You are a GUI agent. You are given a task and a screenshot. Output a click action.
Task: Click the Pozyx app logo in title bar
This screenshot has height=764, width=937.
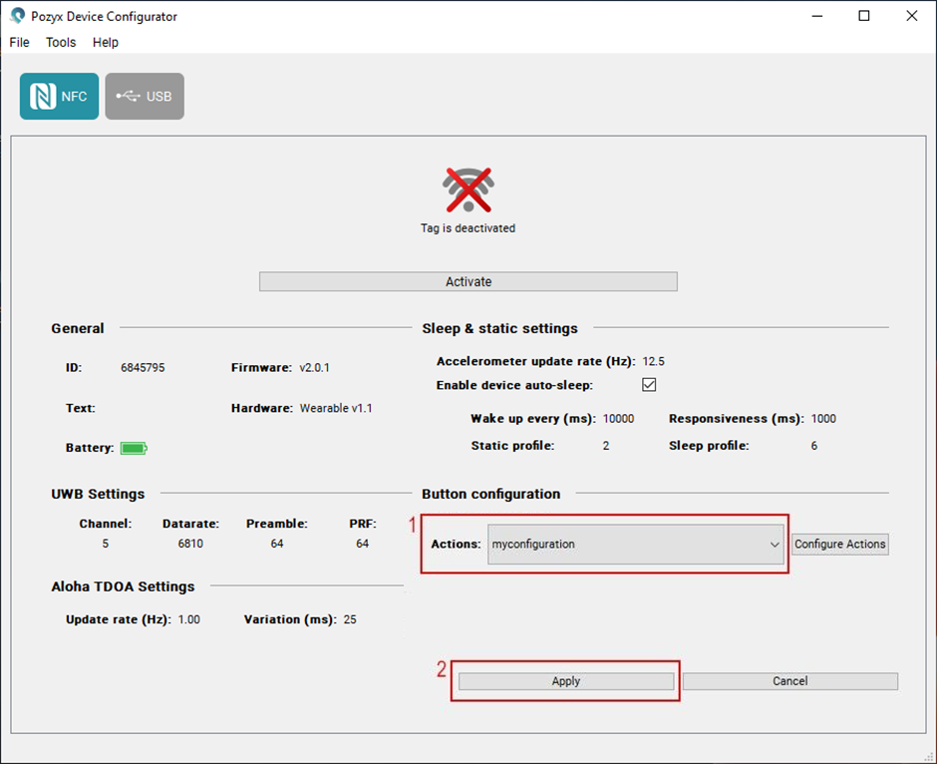coord(17,16)
